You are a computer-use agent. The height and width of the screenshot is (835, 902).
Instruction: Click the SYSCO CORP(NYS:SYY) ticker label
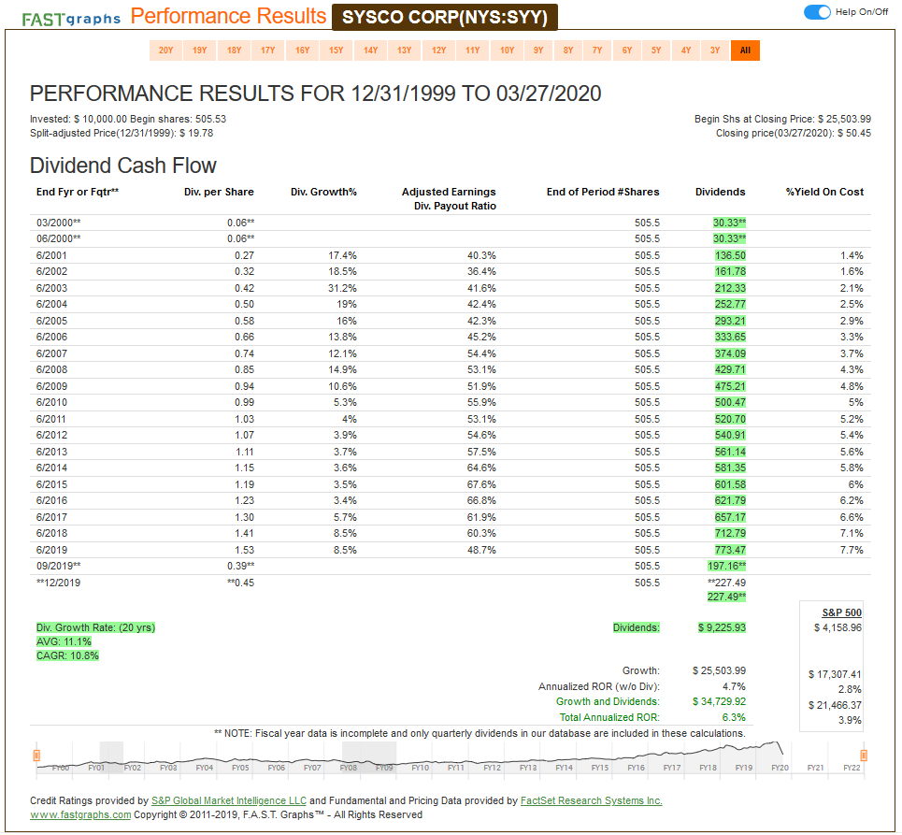point(445,17)
